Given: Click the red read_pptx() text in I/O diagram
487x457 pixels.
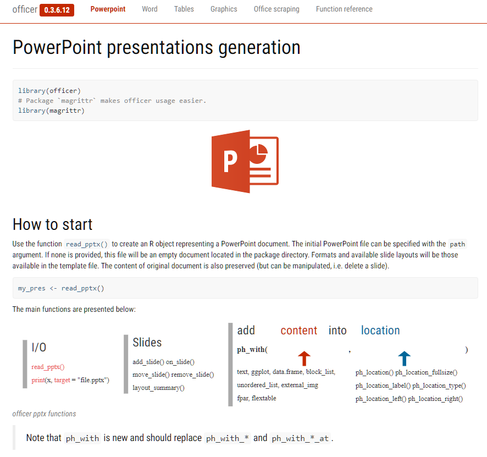Looking at the screenshot, I should [48, 367].
